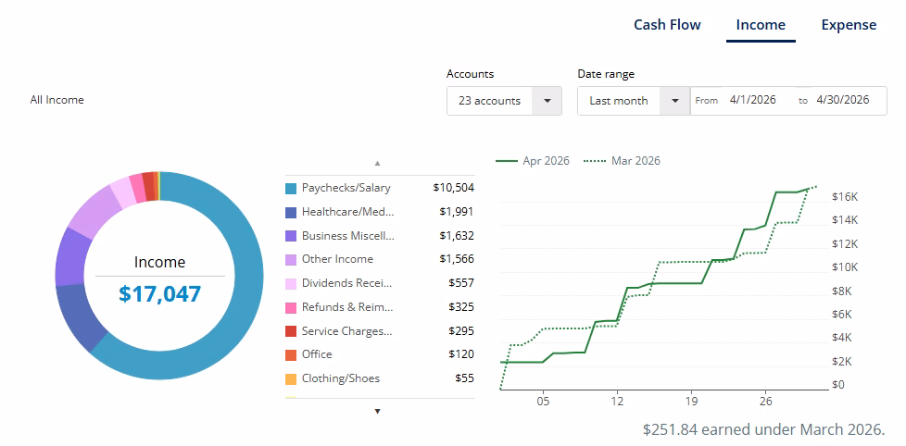906x446 pixels.
Task: Click the Dividends Recei... pink swatch
Action: pos(291,284)
